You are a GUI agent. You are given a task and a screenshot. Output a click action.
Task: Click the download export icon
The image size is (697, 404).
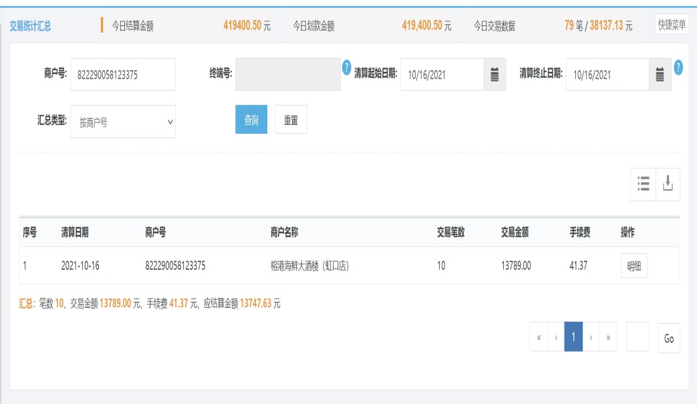coord(668,184)
